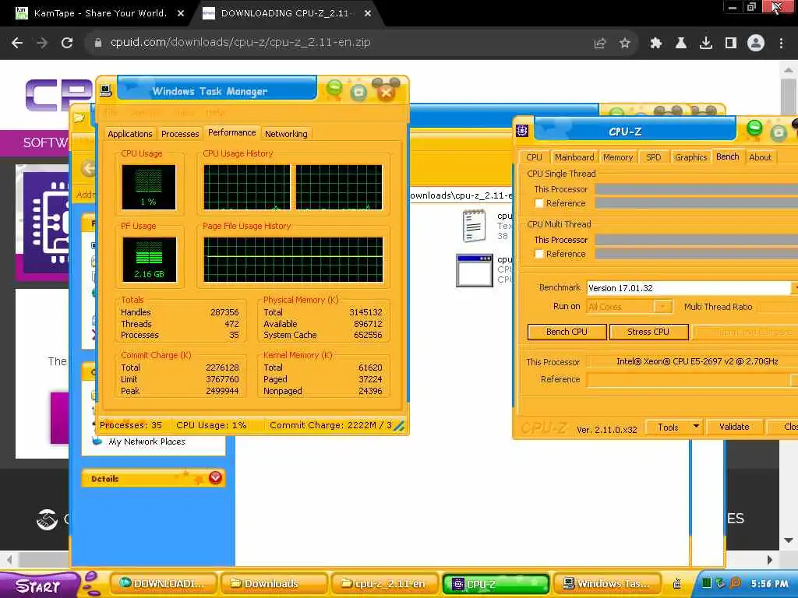This screenshot has height=598, width=798.
Task: Click CPU-Z title bar app icon
Action: [522, 131]
